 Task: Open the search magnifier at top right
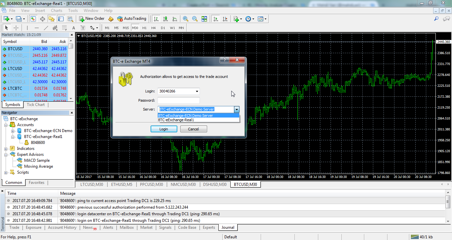436,19
